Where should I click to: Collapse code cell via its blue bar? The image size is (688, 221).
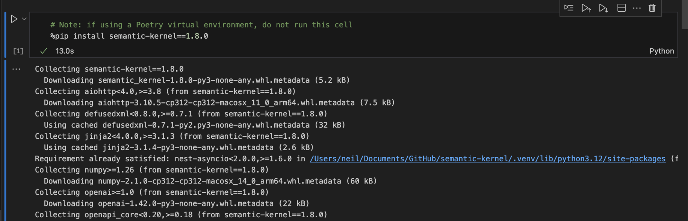[x=5, y=35]
